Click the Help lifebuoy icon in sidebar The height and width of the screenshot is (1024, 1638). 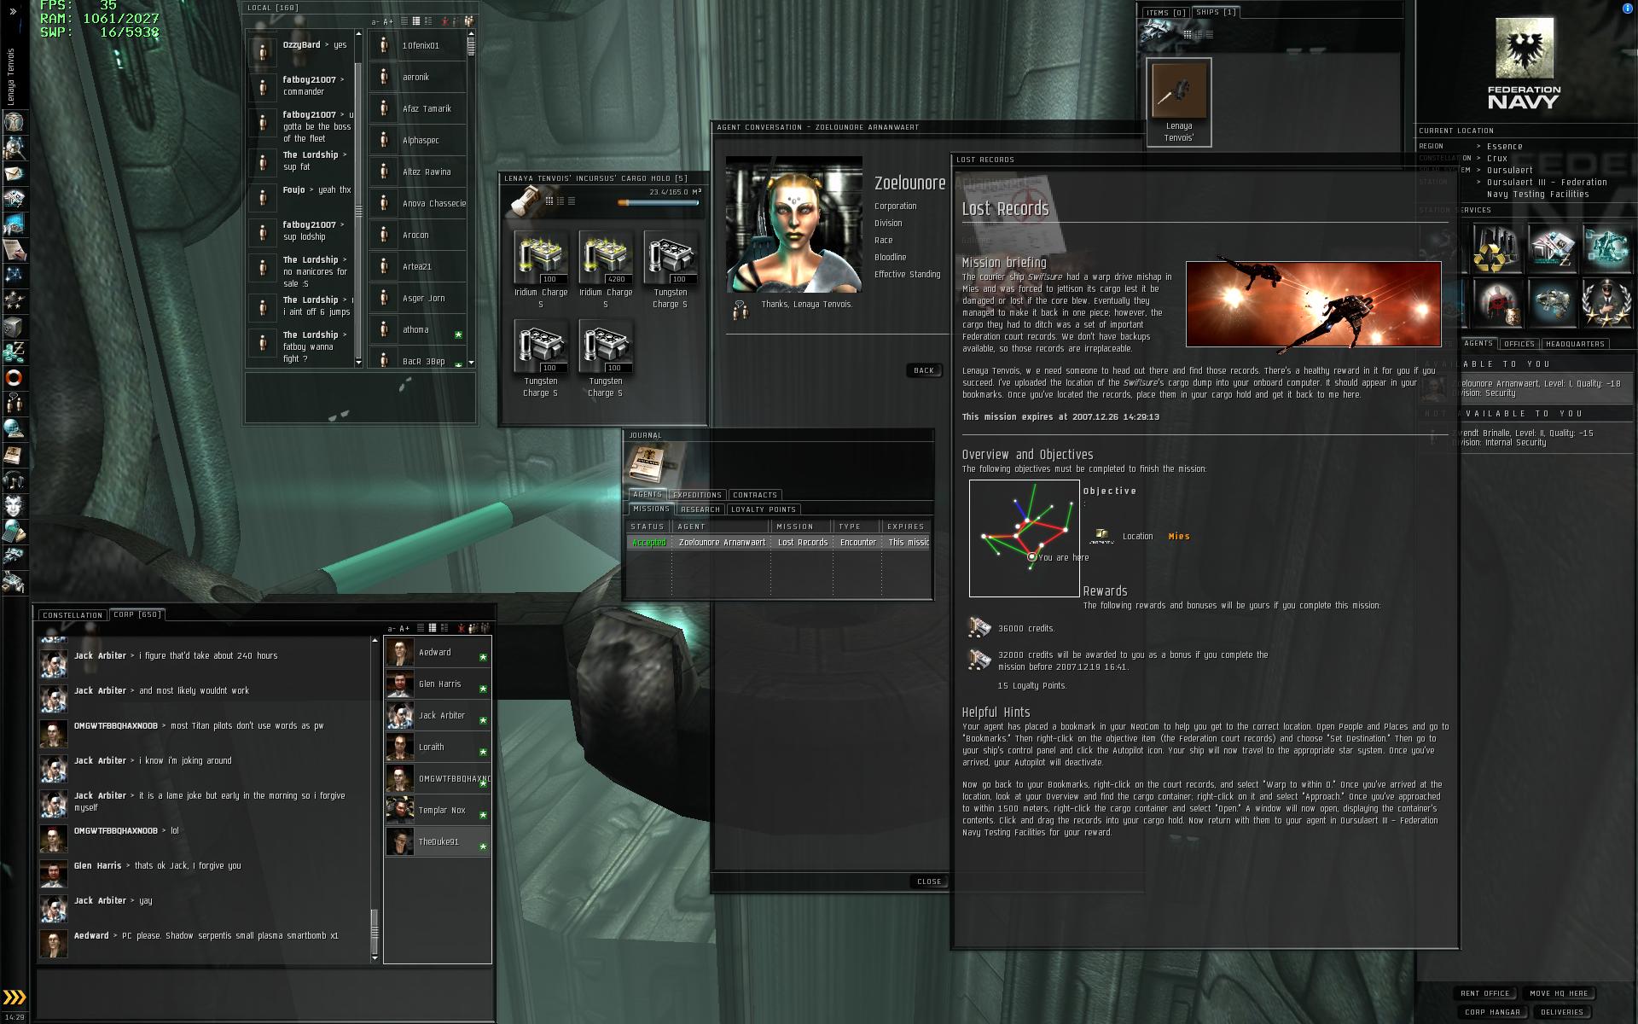coord(14,377)
